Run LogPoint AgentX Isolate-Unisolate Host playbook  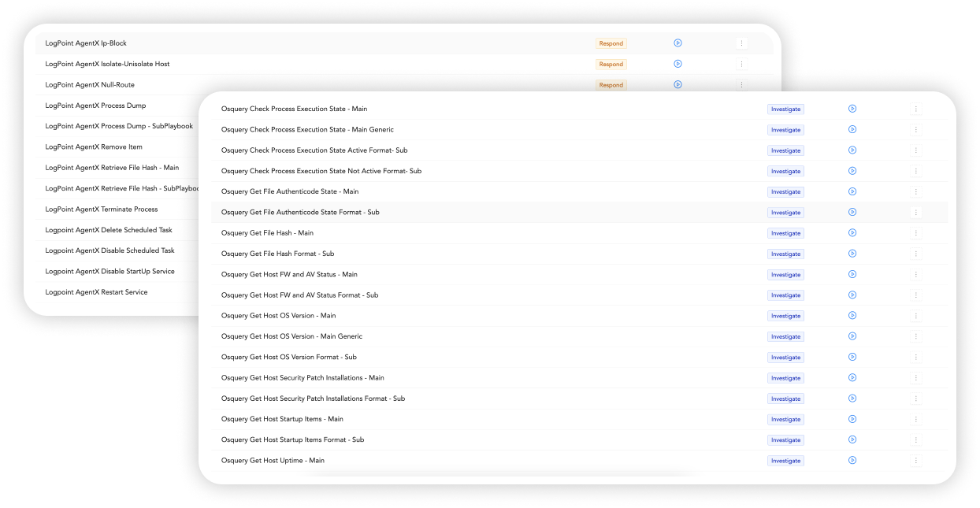pyautogui.click(x=677, y=64)
